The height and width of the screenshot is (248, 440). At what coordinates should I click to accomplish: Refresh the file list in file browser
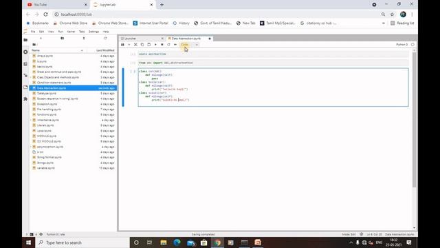[x=105, y=39]
